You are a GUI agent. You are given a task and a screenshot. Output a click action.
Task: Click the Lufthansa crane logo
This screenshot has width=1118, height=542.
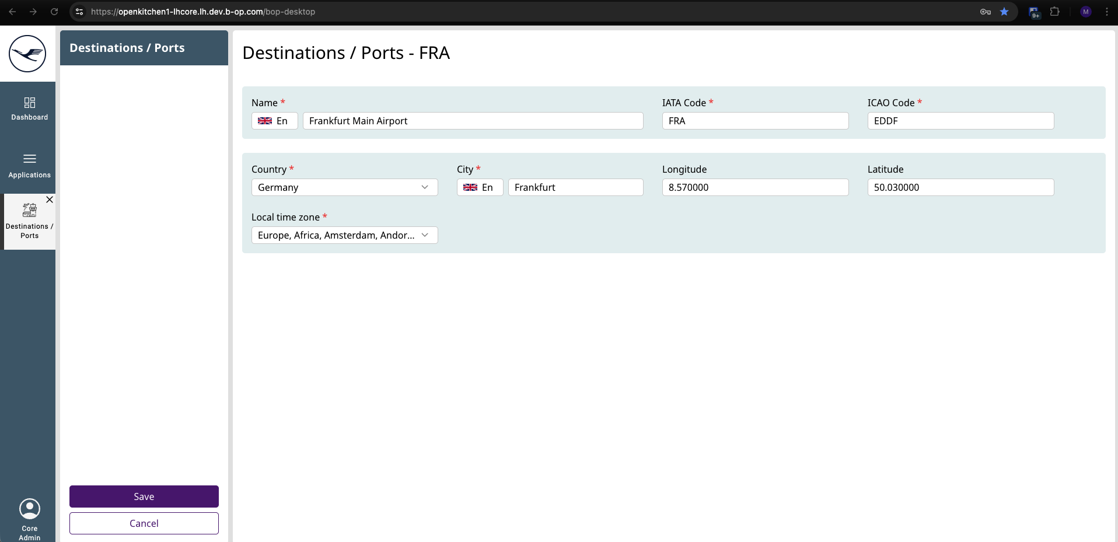point(27,54)
